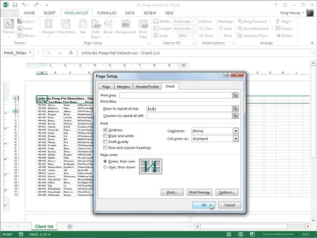Open the Margins ribbon tool
Screen dimensions: 317x238
tap(48, 29)
